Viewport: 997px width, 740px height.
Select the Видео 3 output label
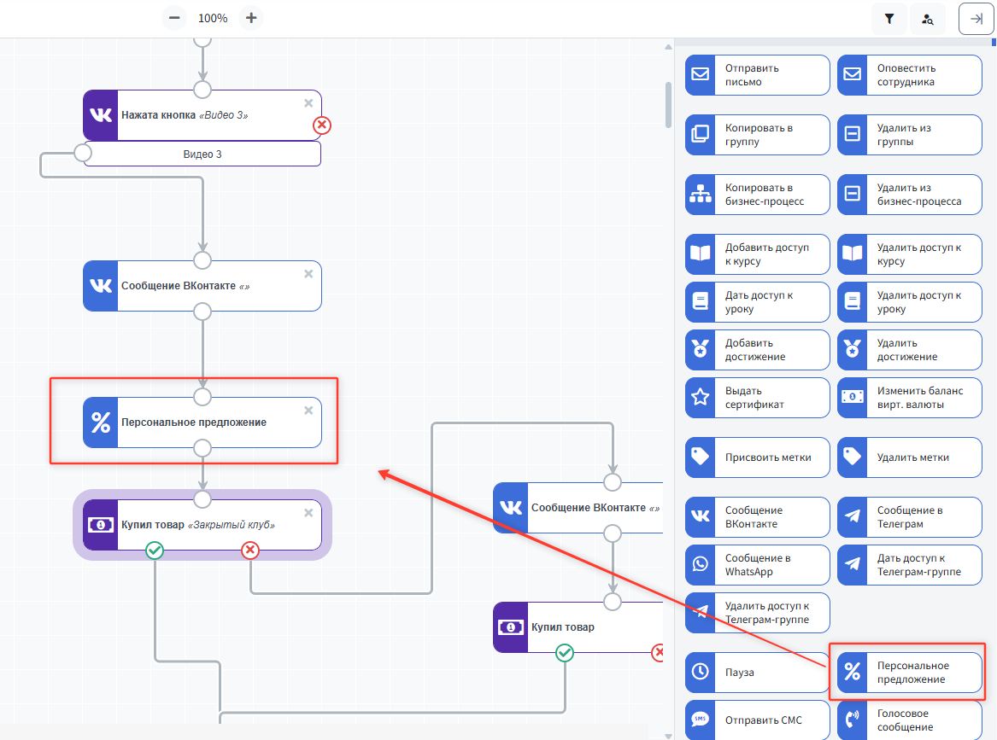(202, 154)
